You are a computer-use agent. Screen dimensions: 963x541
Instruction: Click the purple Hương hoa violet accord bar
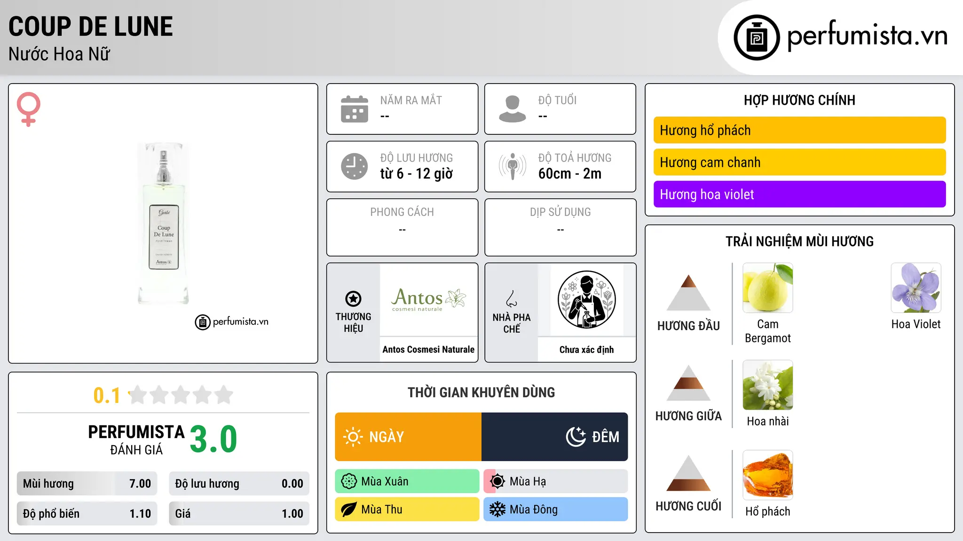[x=800, y=194]
